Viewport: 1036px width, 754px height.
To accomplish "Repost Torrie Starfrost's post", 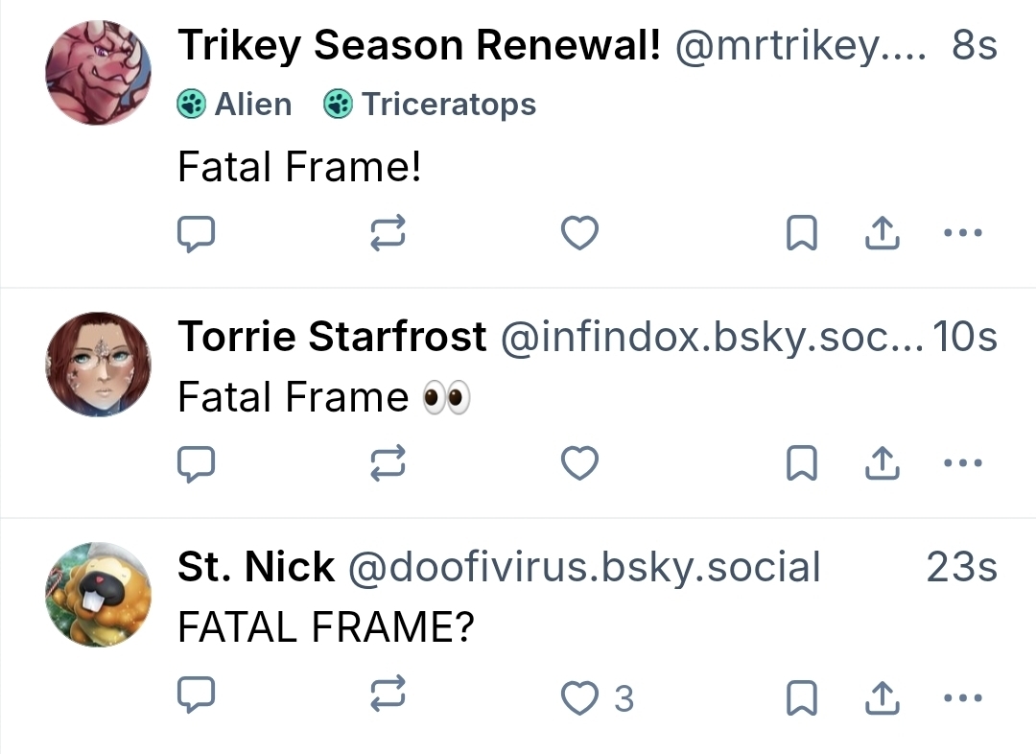I will point(388,464).
